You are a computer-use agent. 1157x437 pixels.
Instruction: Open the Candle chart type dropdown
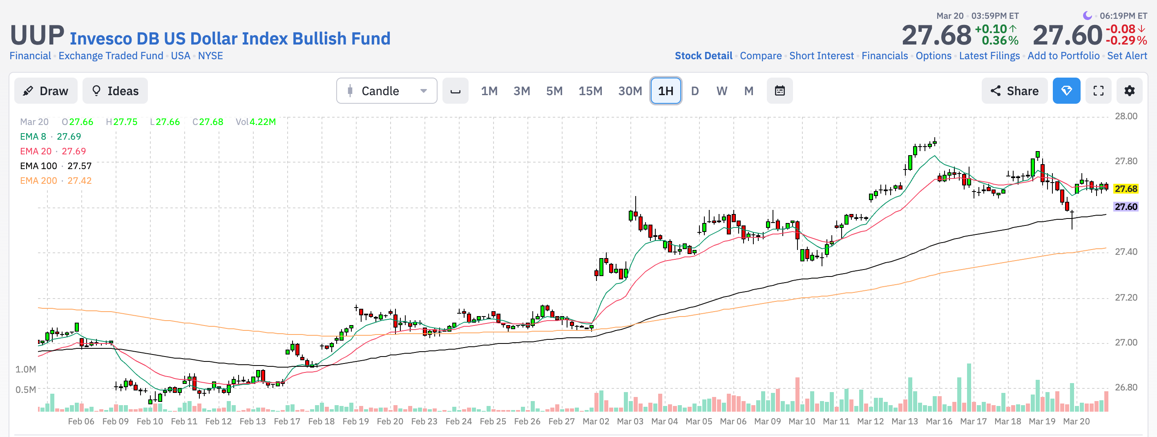pyautogui.click(x=387, y=91)
